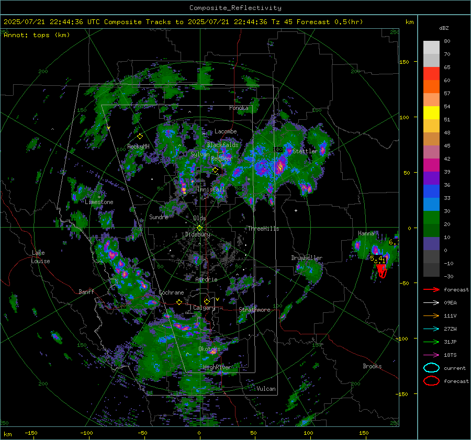Click the Sylvan label
471x440 pixels.
[x=200, y=154]
